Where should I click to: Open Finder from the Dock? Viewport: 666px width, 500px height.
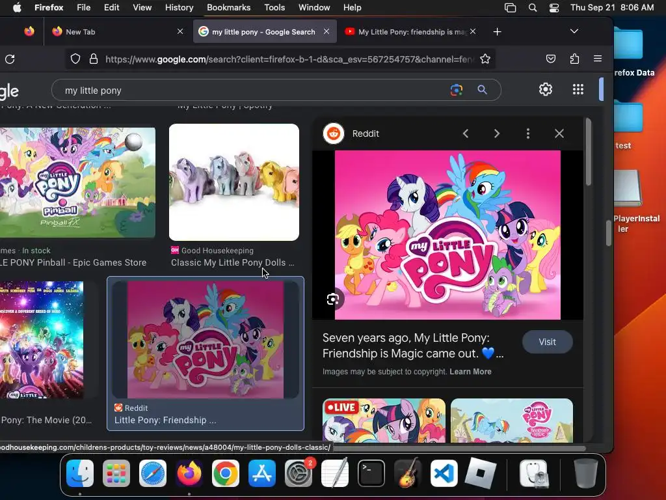click(80, 473)
